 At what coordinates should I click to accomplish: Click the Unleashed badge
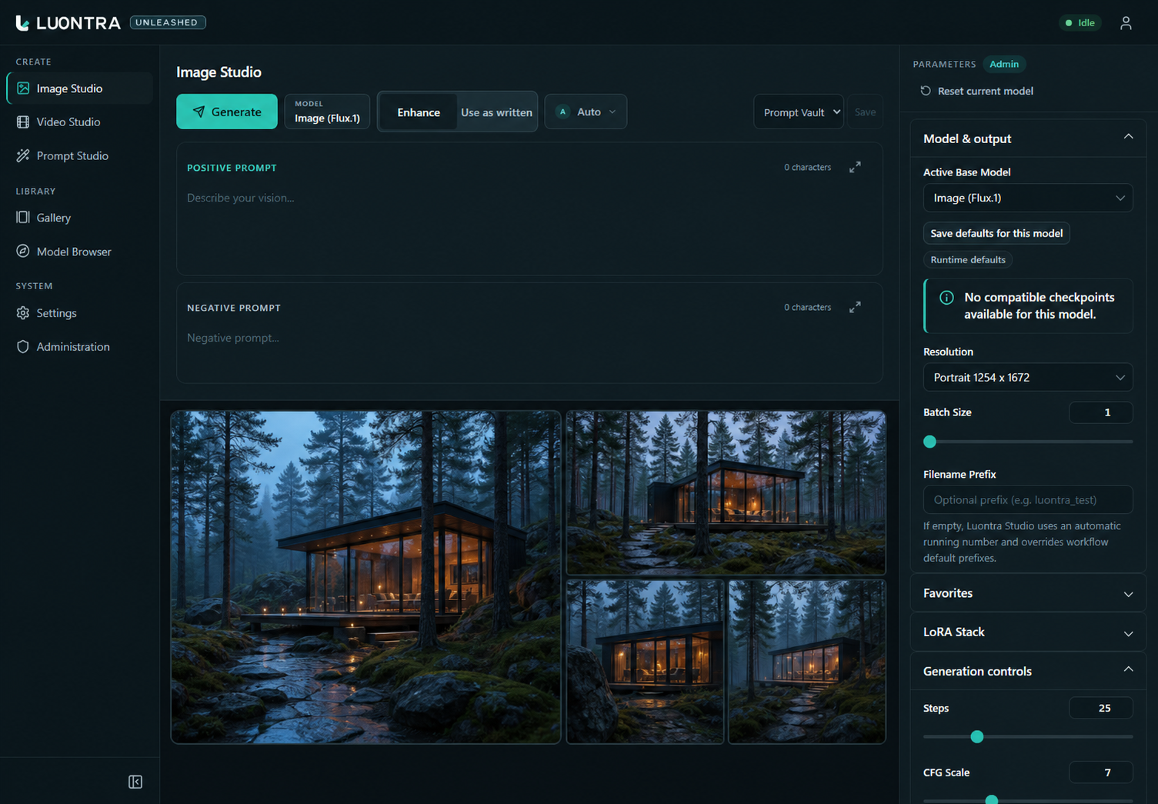(x=168, y=22)
